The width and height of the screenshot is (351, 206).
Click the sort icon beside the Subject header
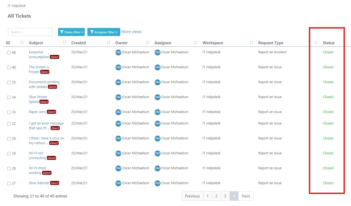click(x=64, y=42)
